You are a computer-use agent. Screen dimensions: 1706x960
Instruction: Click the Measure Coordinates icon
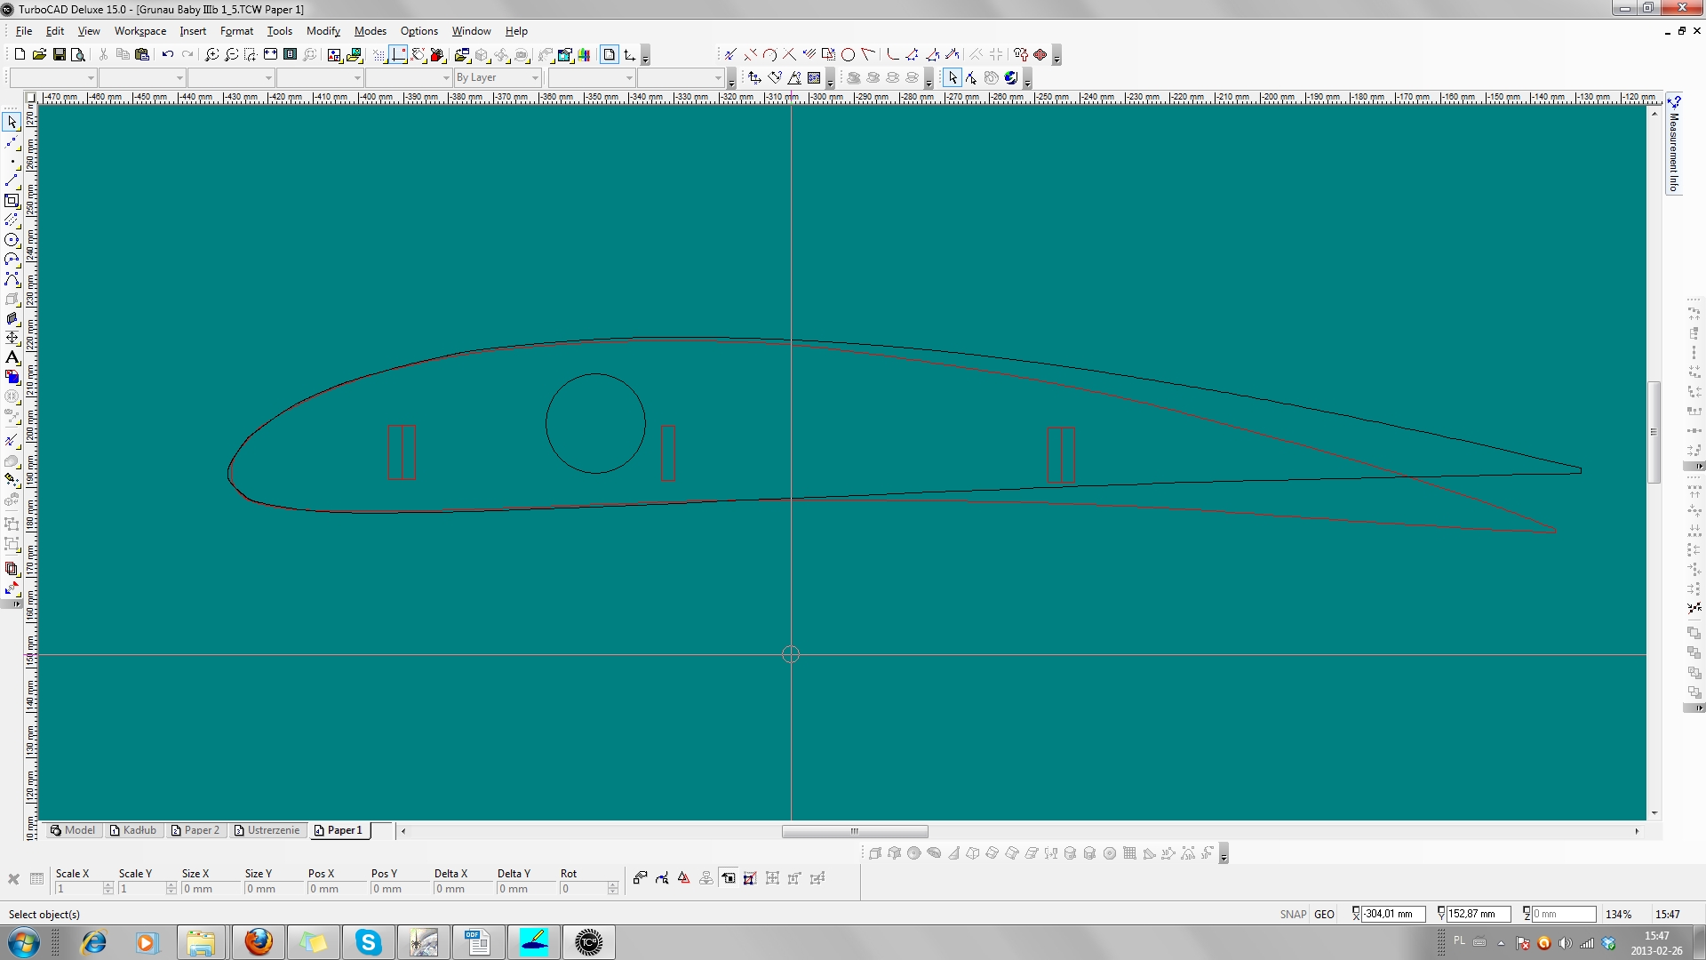[x=755, y=77]
